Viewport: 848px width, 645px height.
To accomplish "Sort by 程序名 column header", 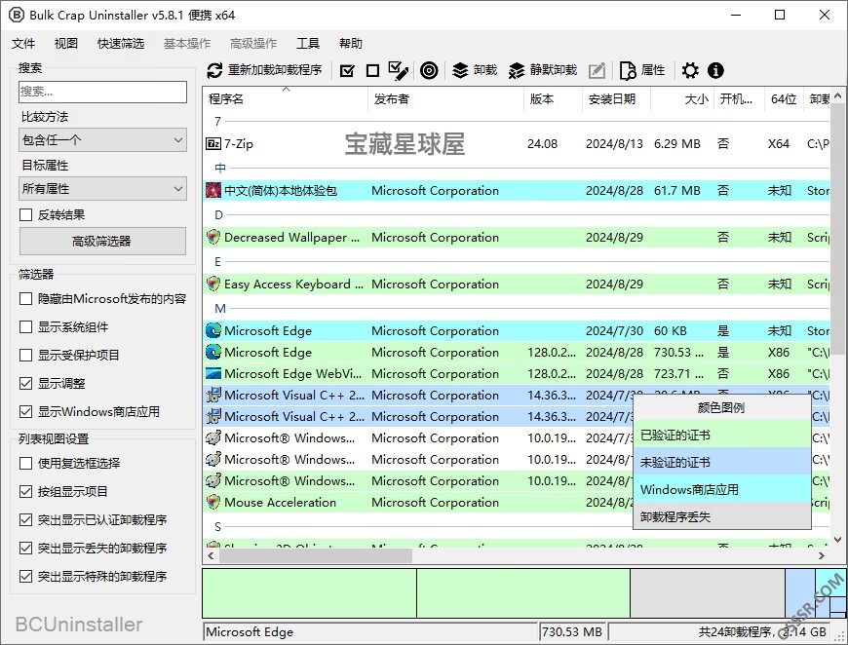I will pyautogui.click(x=286, y=99).
